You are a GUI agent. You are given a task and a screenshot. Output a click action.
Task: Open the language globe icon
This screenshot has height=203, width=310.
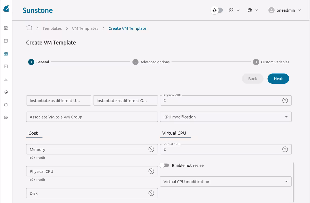(x=250, y=10)
